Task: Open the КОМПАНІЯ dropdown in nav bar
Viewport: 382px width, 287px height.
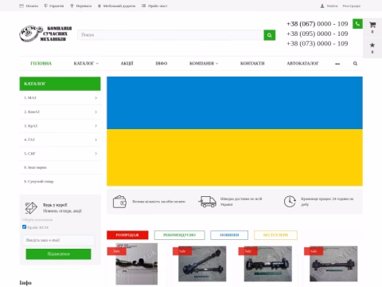Action: [x=204, y=64]
